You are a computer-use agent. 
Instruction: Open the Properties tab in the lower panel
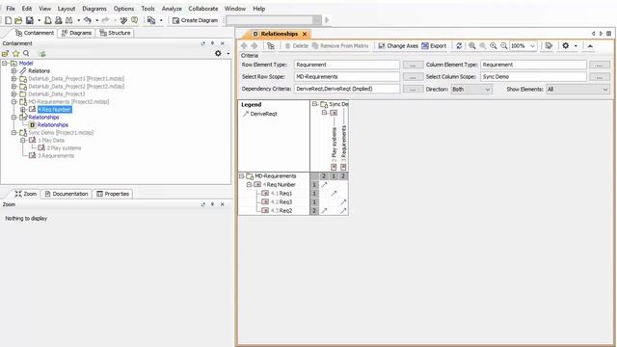click(x=113, y=194)
